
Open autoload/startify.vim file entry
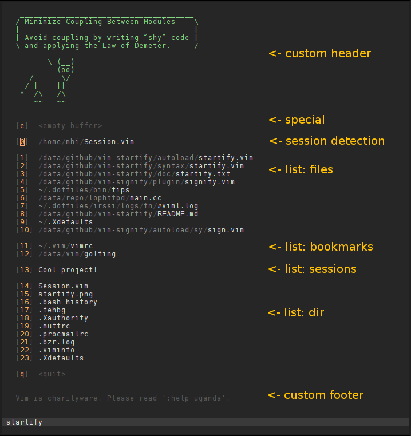point(145,158)
